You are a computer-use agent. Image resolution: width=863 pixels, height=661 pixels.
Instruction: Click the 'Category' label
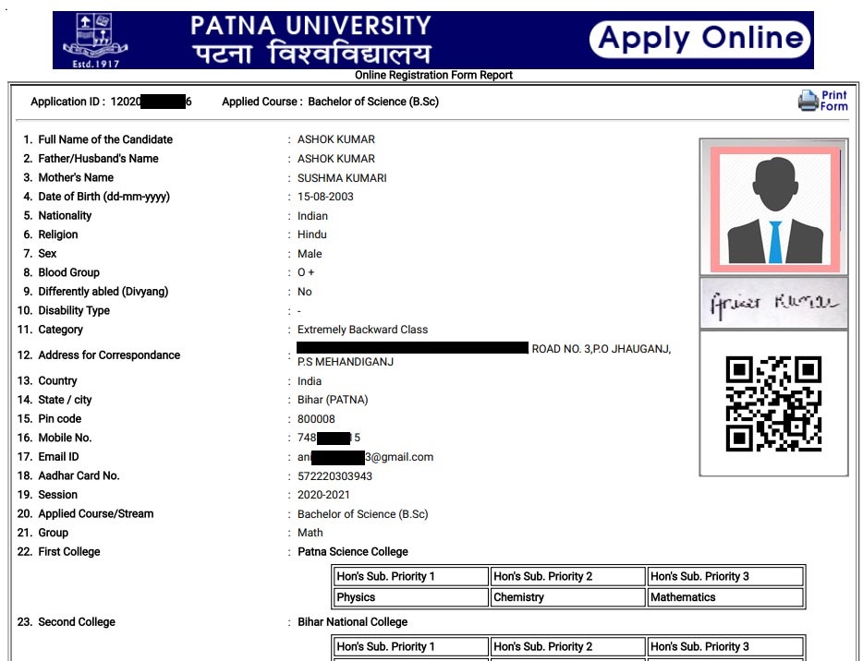(61, 330)
